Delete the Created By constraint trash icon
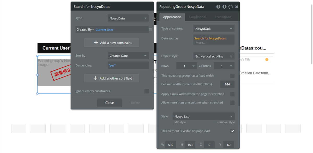Image resolution: width=313 pixels, height=153 pixels. [150, 30]
